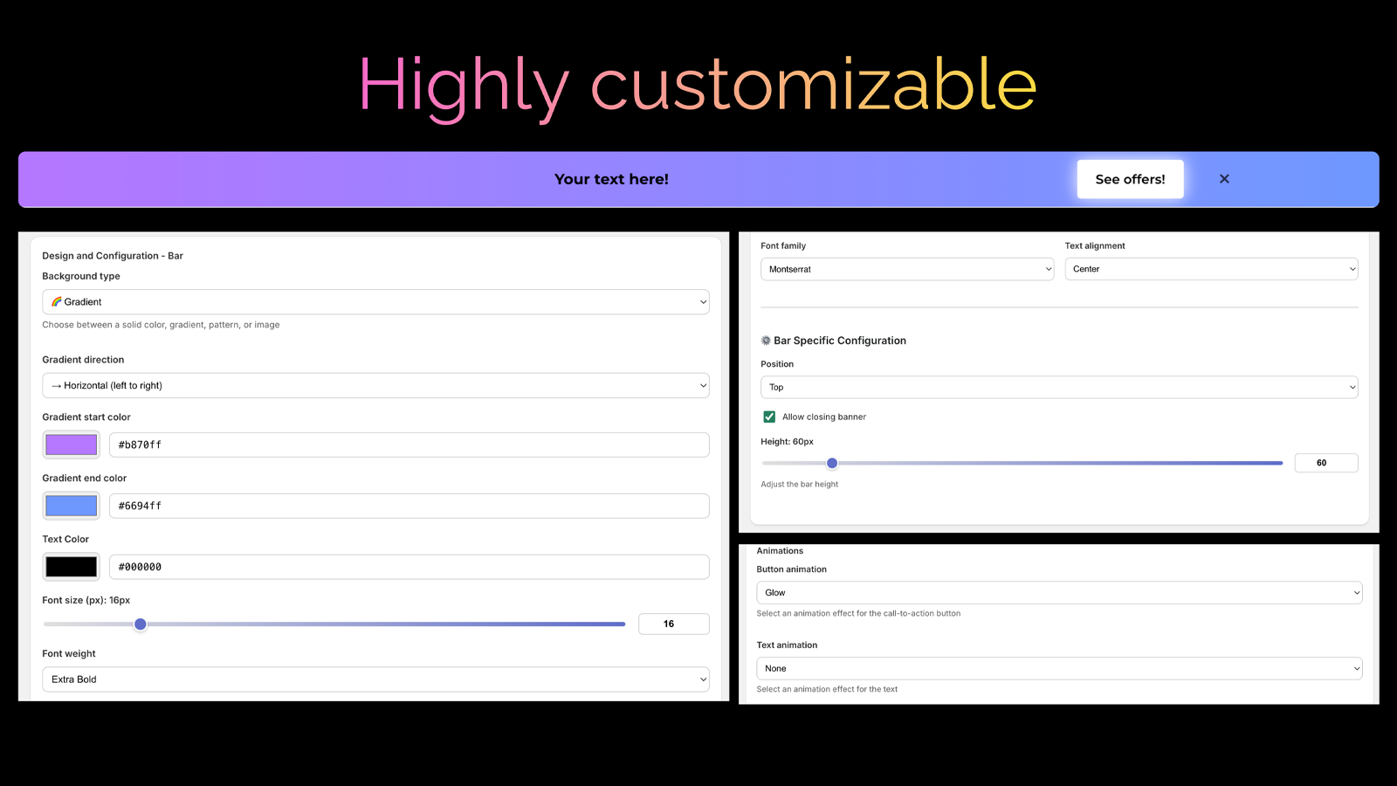The width and height of the screenshot is (1397, 786).
Task: Open the Font weight dropdown showing Extra Bold
Action: (x=375, y=679)
